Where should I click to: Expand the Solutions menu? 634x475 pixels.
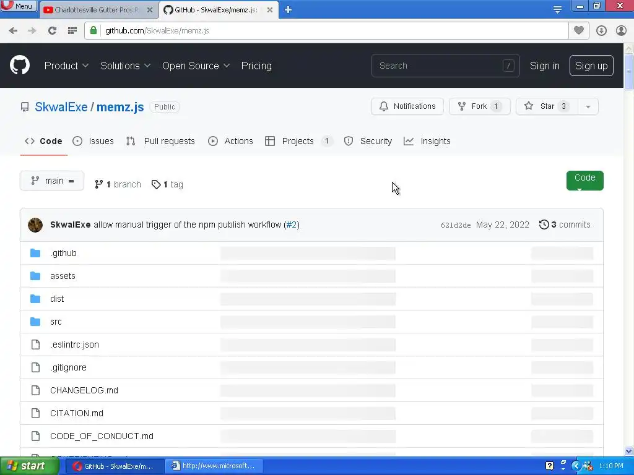coord(125,66)
